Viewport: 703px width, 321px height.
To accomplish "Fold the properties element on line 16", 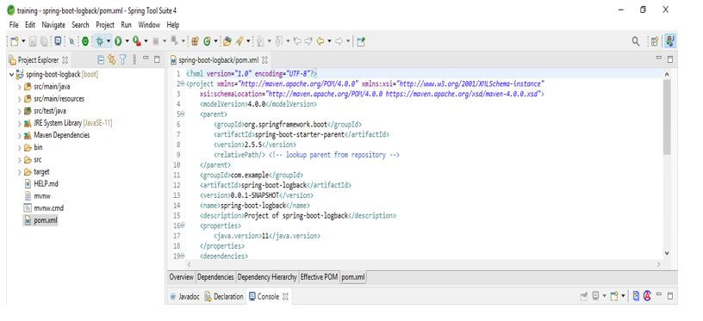I will pyautogui.click(x=182, y=225).
